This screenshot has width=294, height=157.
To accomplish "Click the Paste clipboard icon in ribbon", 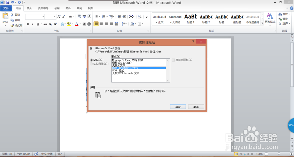I will pos(5,16).
